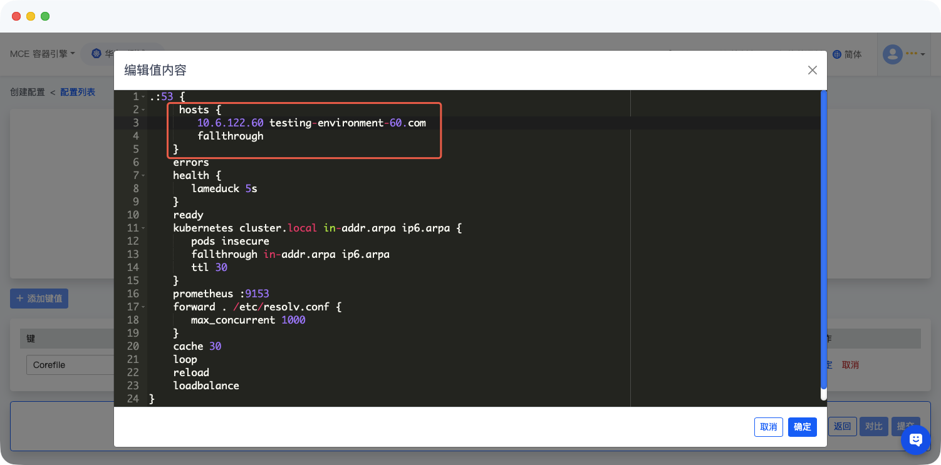The width and height of the screenshot is (941, 465).
Task: Click the Corefile key input field
Action: coord(69,365)
